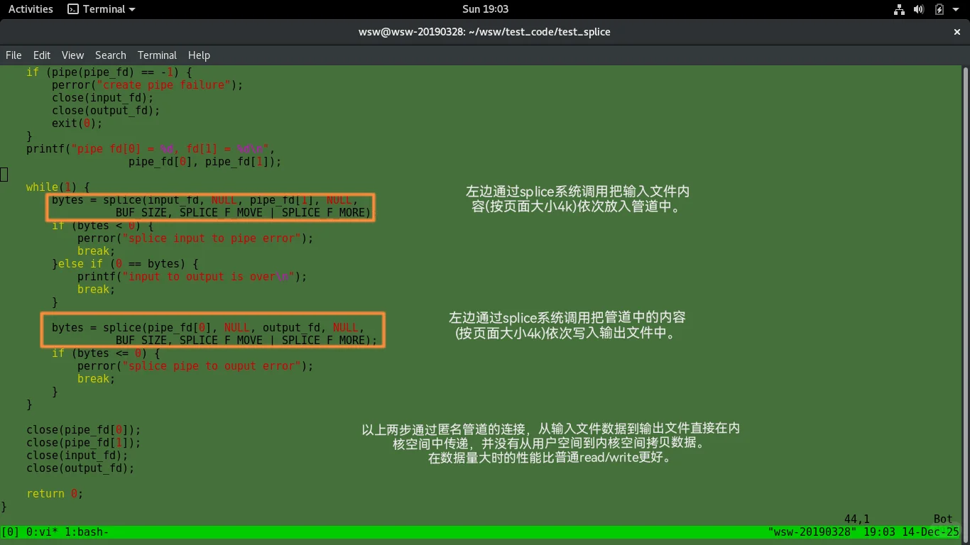Click the highlighted splice input call box
Screen dimensions: 970x545
pyautogui.click(x=210, y=207)
